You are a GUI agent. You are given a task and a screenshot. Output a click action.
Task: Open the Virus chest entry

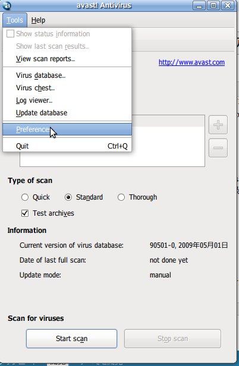[x=67, y=88]
